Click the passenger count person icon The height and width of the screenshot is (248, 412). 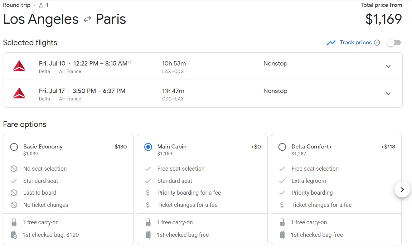[x=41, y=5]
